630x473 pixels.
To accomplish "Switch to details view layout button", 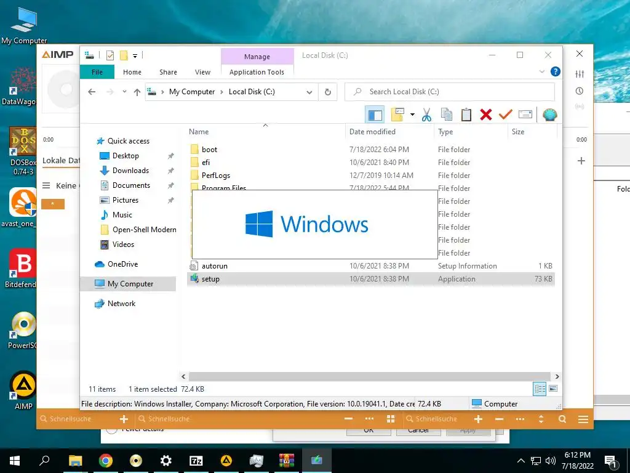I will [540, 389].
